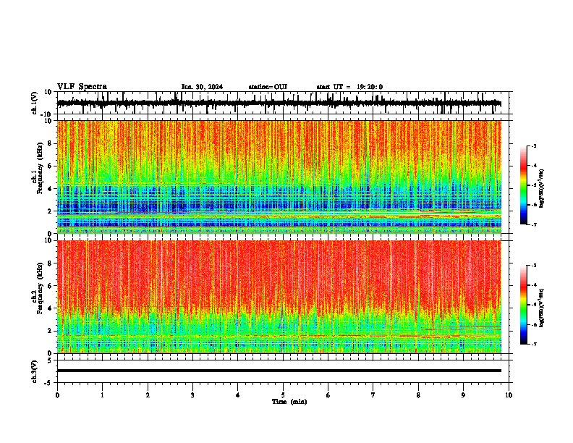Screen dimensions: 573x443
Task: Click ch.2 spectrogram frequency tick '8'
Action: [x=50, y=263]
